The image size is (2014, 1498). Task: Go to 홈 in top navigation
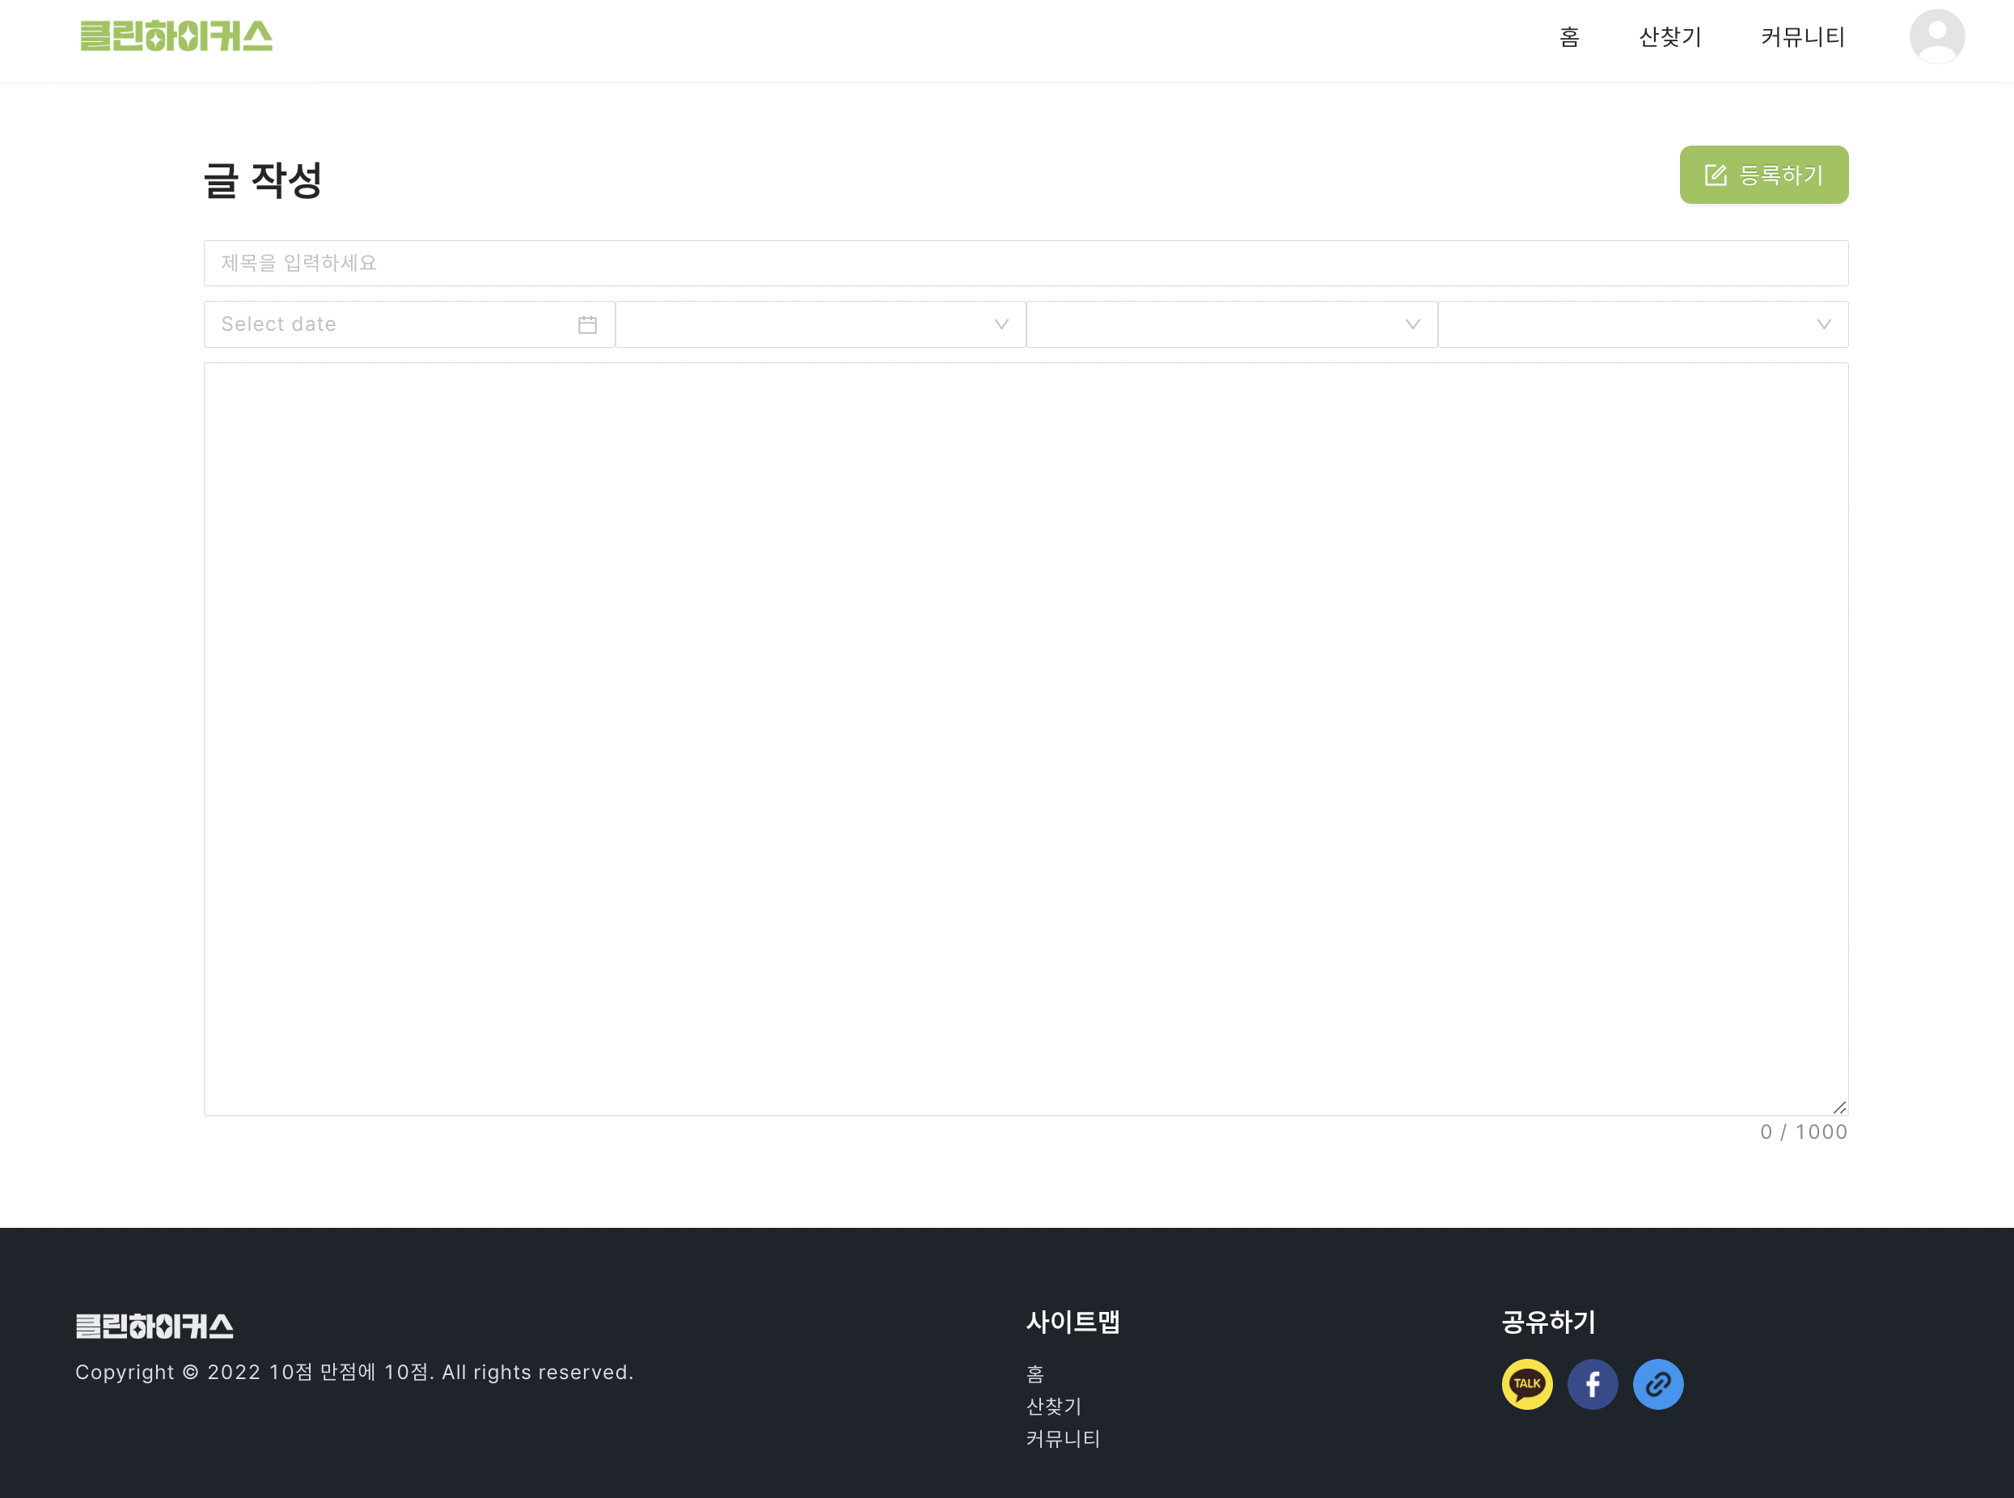click(x=1569, y=37)
